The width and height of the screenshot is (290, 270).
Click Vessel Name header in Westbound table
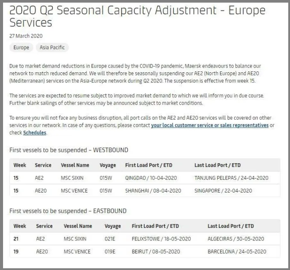(75, 165)
